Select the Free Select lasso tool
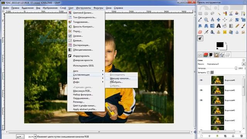Image resolution: width=247 pixels, height=139 pixels. click(212, 14)
